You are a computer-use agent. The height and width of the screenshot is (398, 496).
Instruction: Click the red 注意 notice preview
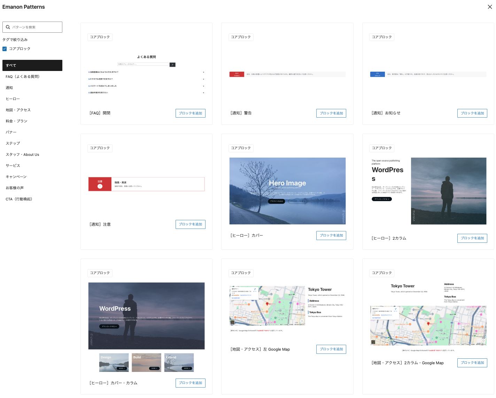pos(146,184)
